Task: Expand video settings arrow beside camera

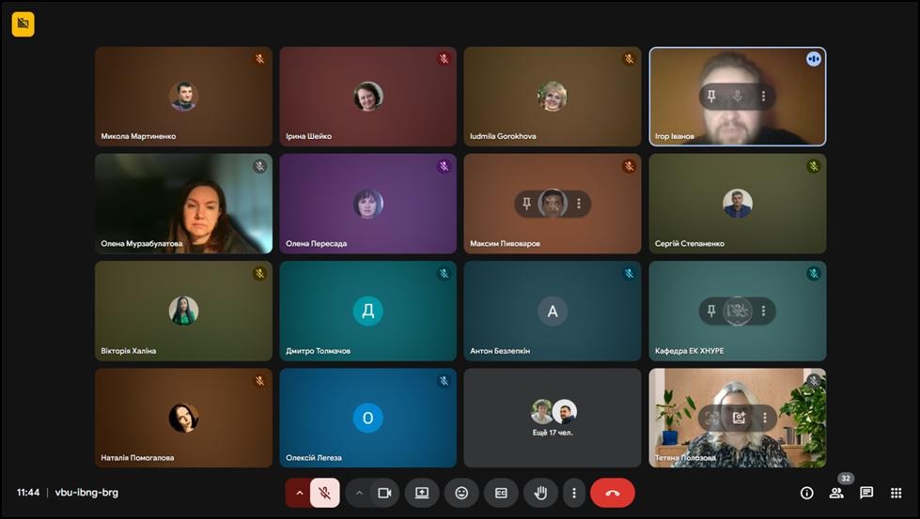Action: [x=359, y=493]
